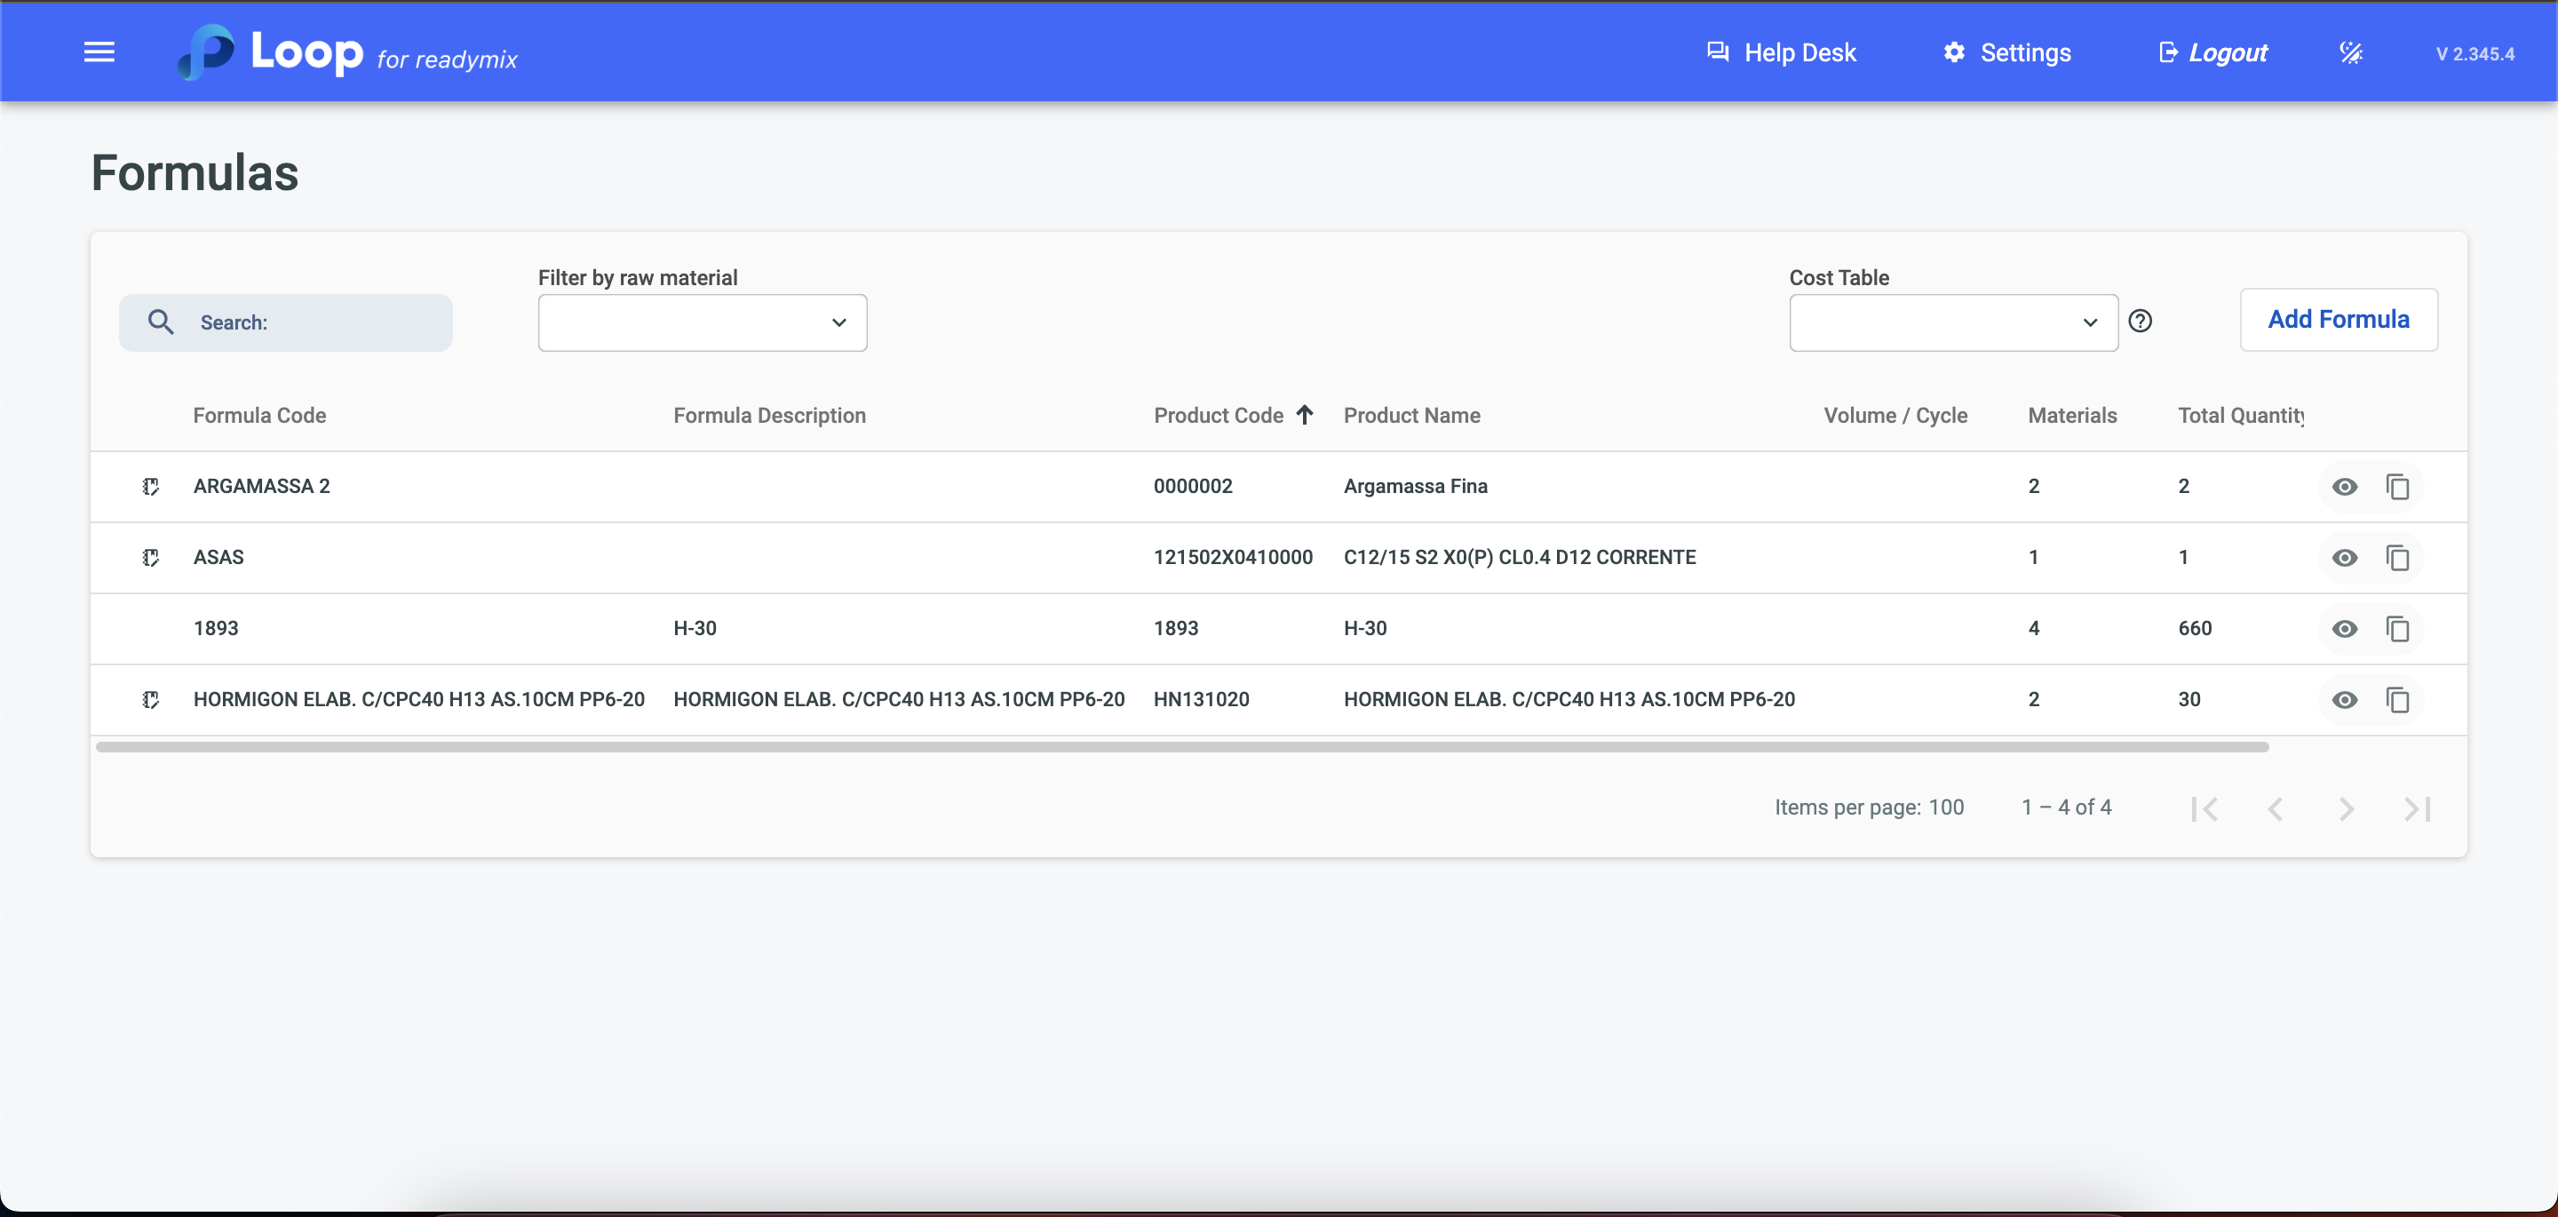Click into the Search field

pyautogui.click(x=298, y=322)
